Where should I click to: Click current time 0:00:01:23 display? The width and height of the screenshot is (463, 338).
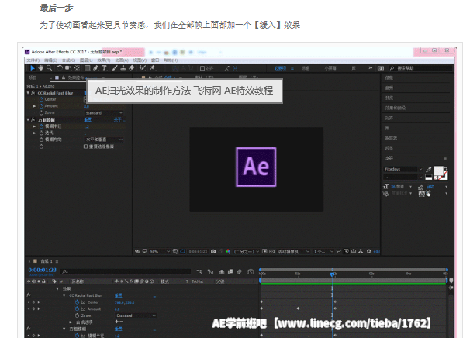[x=42, y=270]
